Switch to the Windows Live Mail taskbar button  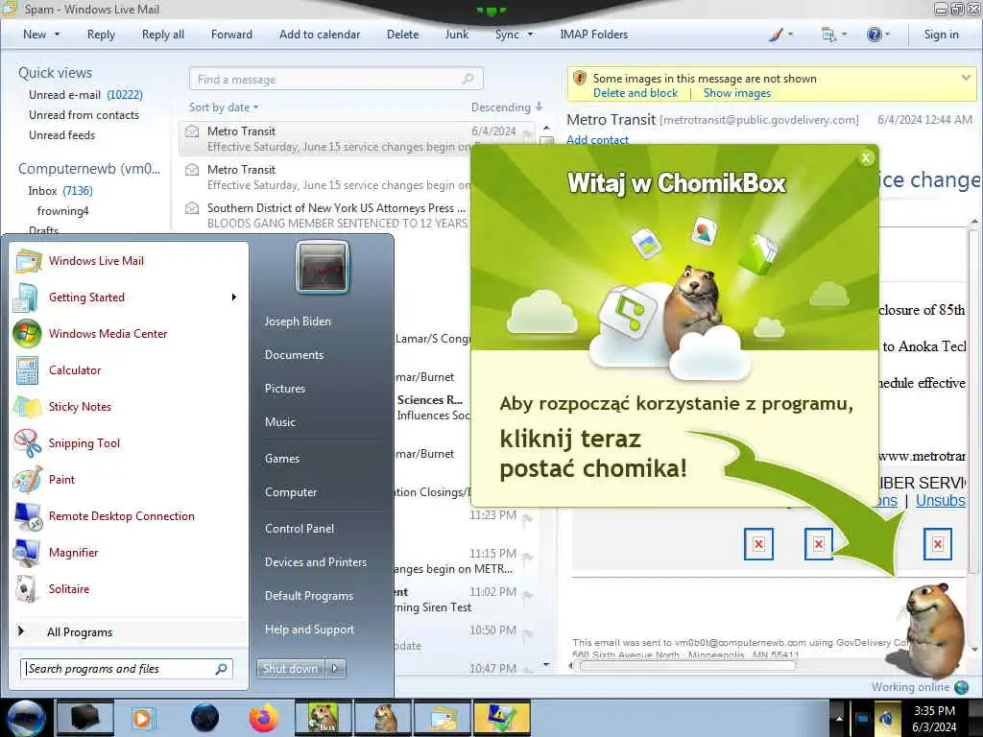point(444,718)
